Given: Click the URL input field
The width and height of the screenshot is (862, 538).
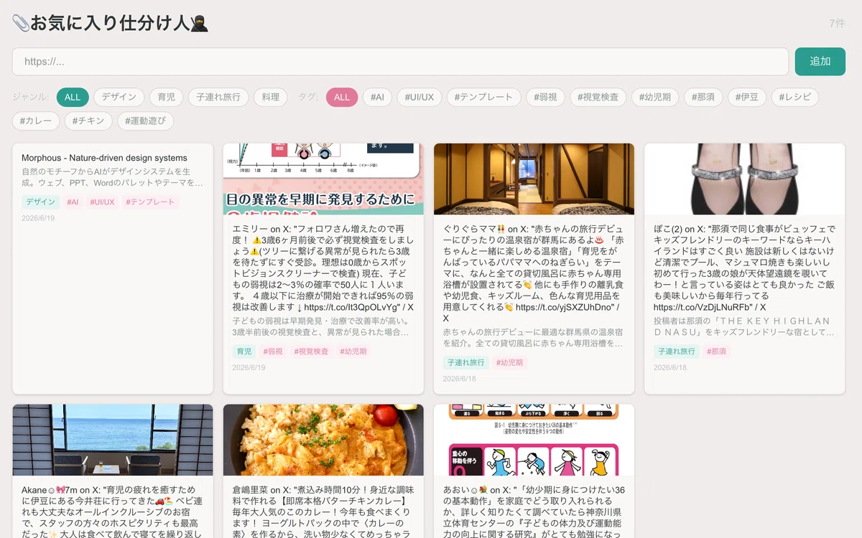Looking at the screenshot, I should coord(400,62).
